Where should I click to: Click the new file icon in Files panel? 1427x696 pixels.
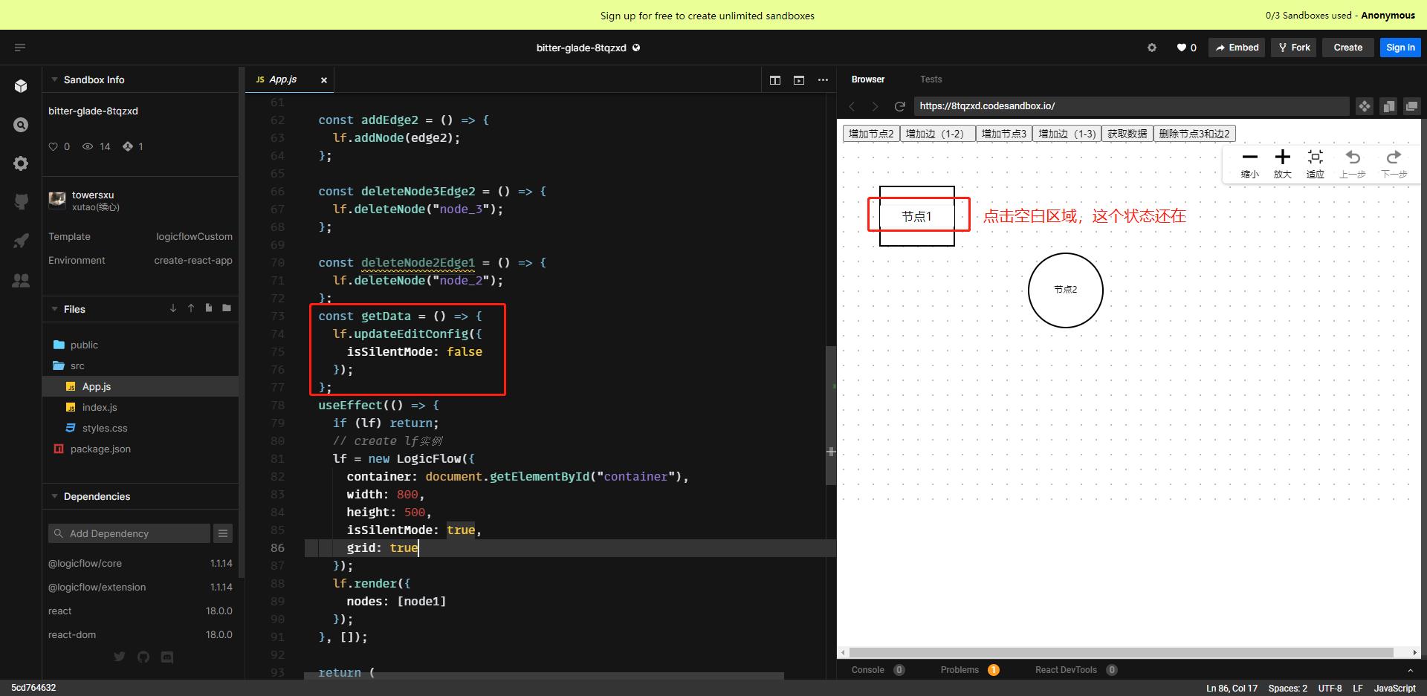[x=209, y=308]
